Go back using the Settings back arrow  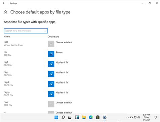tap(4, 3)
